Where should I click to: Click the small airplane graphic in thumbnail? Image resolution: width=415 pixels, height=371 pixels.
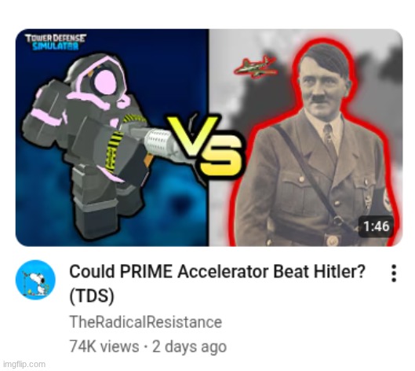click(x=256, y=67)
